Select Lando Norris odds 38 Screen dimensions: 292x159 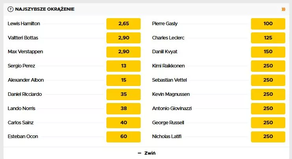click(x=124, y=108)
